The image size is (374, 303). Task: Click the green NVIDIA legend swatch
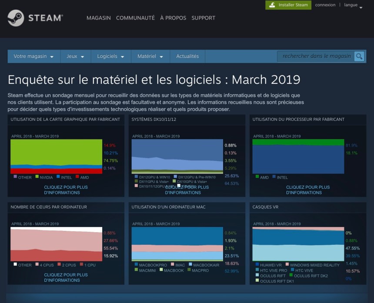37,177
